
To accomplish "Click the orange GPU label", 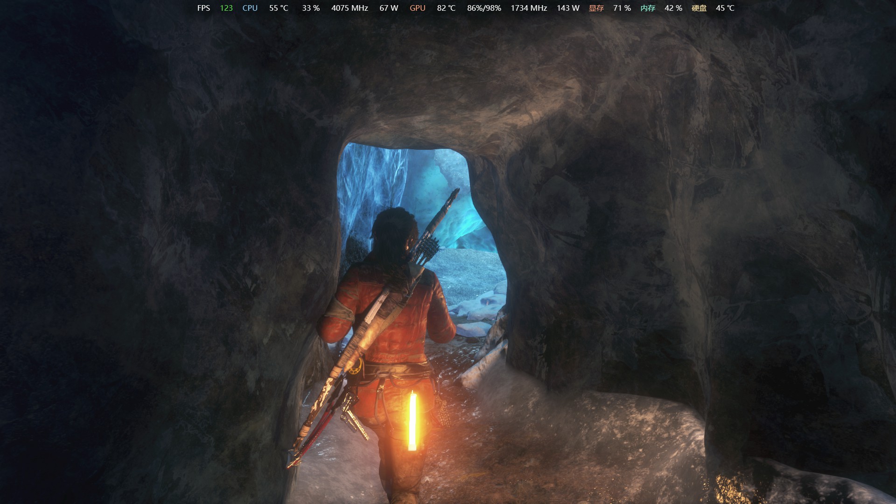I will (x=418, y=8).
